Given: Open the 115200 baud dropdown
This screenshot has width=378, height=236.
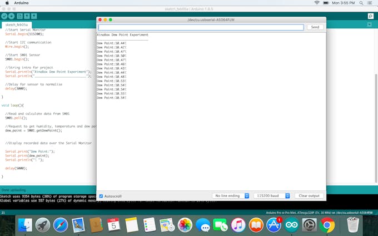Looking at the screenshot, I should 271,196.
